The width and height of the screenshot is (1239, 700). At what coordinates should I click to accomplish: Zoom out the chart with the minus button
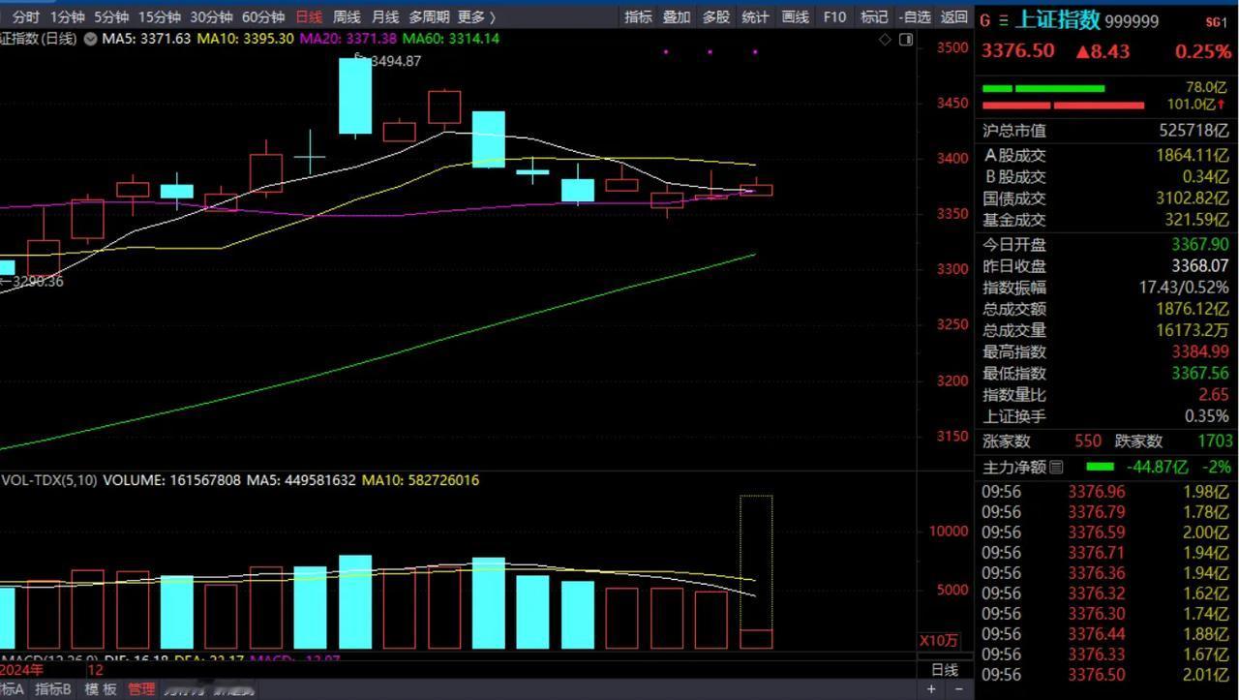click(x=957, y=688)
